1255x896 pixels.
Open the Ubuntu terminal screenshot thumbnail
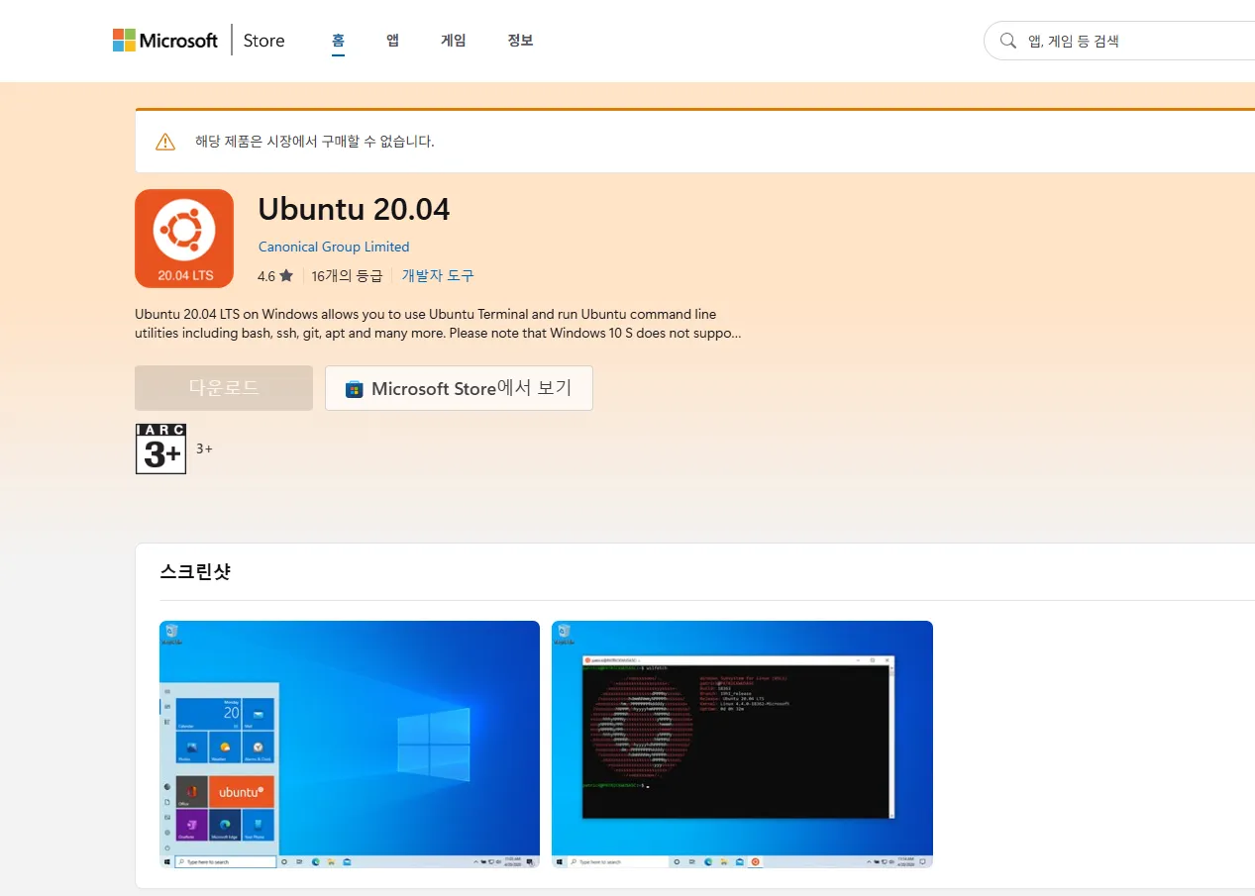(x=742, y=745)
